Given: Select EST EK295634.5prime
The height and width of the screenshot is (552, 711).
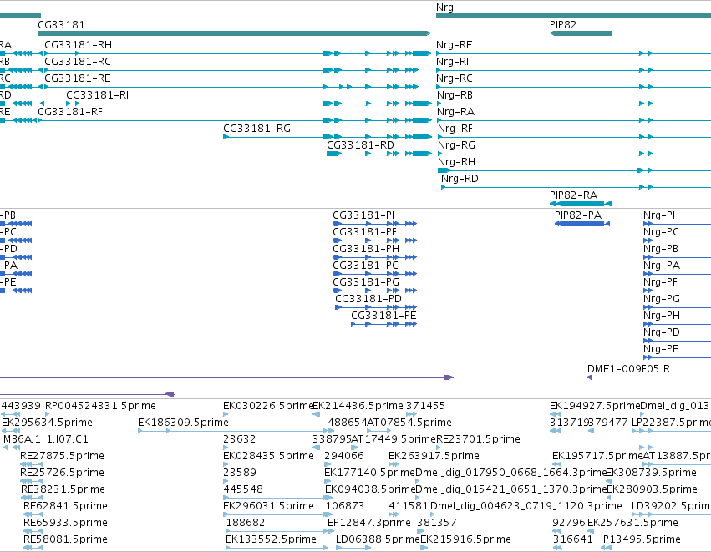Looking at the screenshot, I should coord(47,423).
